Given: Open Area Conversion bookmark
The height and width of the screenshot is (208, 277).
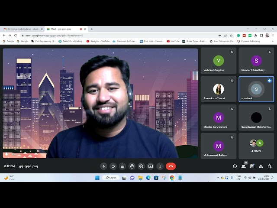Looking at the screenshot, I should [222, 41].
